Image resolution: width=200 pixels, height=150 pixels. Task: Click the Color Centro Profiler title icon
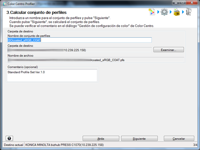(4, 4)
